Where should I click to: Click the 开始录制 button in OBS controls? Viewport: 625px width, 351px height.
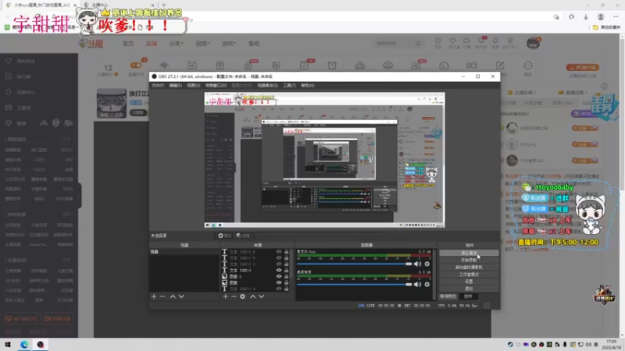[x=469, y=260]
